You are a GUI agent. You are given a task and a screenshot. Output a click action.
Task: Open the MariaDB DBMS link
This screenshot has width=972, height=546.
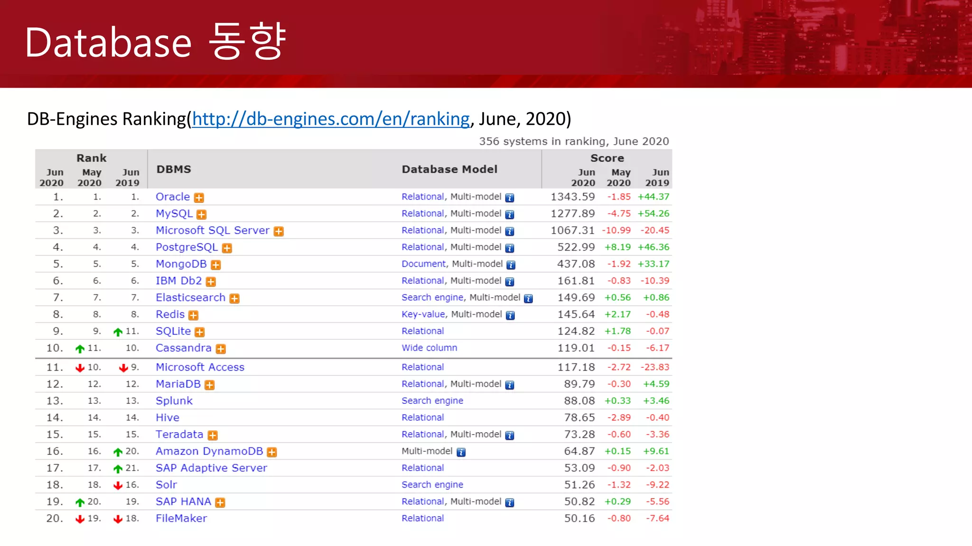[x=178, y=384]
